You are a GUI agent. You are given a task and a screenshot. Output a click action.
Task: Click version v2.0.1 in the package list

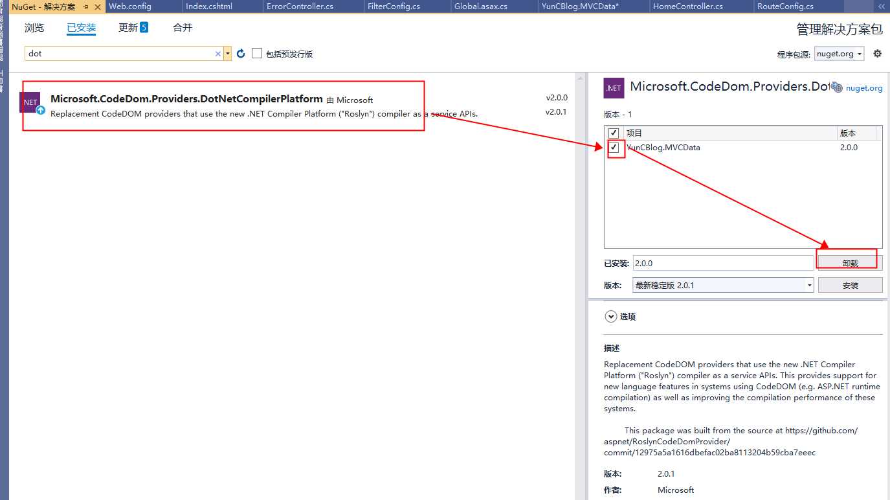pyautogui.click(x=557, y=111)
